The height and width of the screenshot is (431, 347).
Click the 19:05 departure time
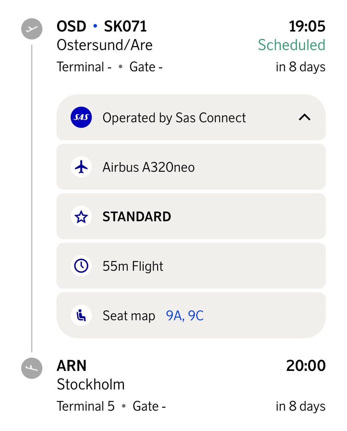(x=307, y=27)
